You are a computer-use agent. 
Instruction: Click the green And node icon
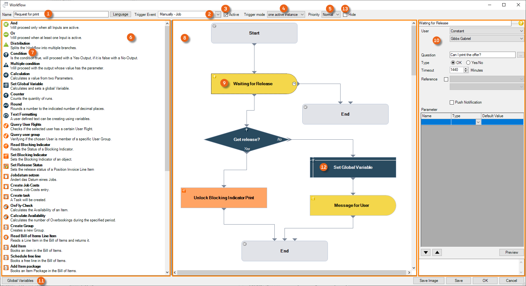pos(6,24)
